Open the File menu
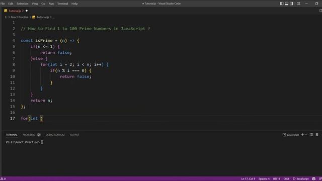 [x=3, y=4]
